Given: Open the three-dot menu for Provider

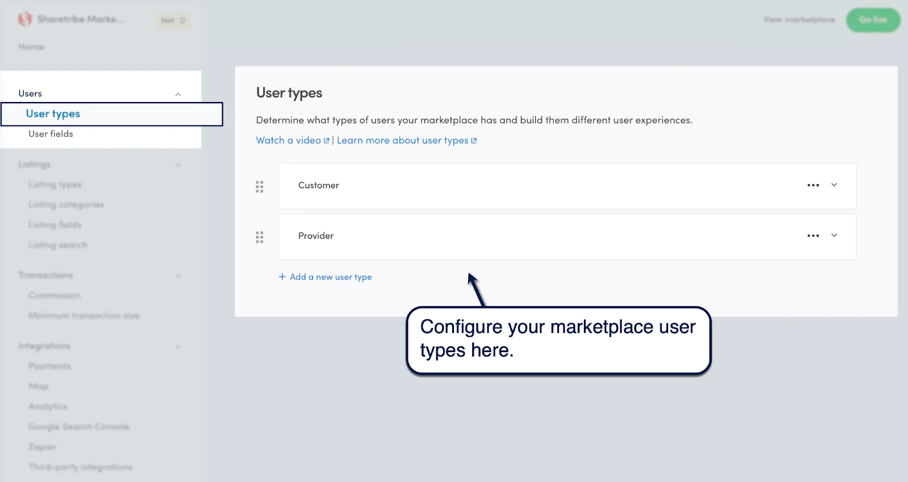Looking at the screenshot, I should tap(813, 236).
